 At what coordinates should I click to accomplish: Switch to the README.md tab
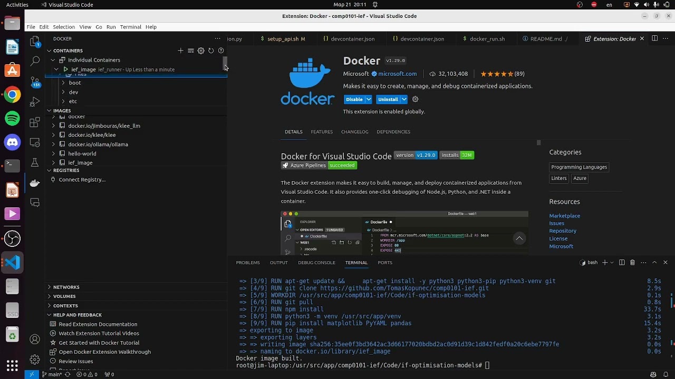[545, 38]
